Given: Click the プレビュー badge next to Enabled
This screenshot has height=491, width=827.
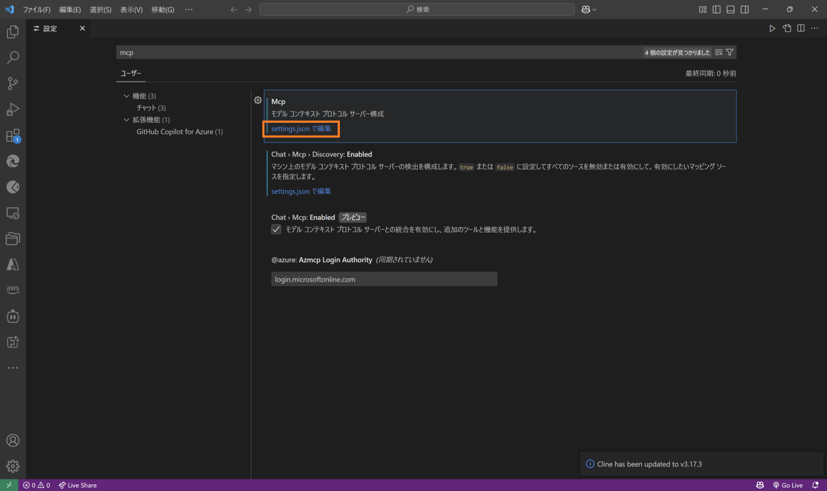Looking at the screenshot, I should tap(353, 217).
